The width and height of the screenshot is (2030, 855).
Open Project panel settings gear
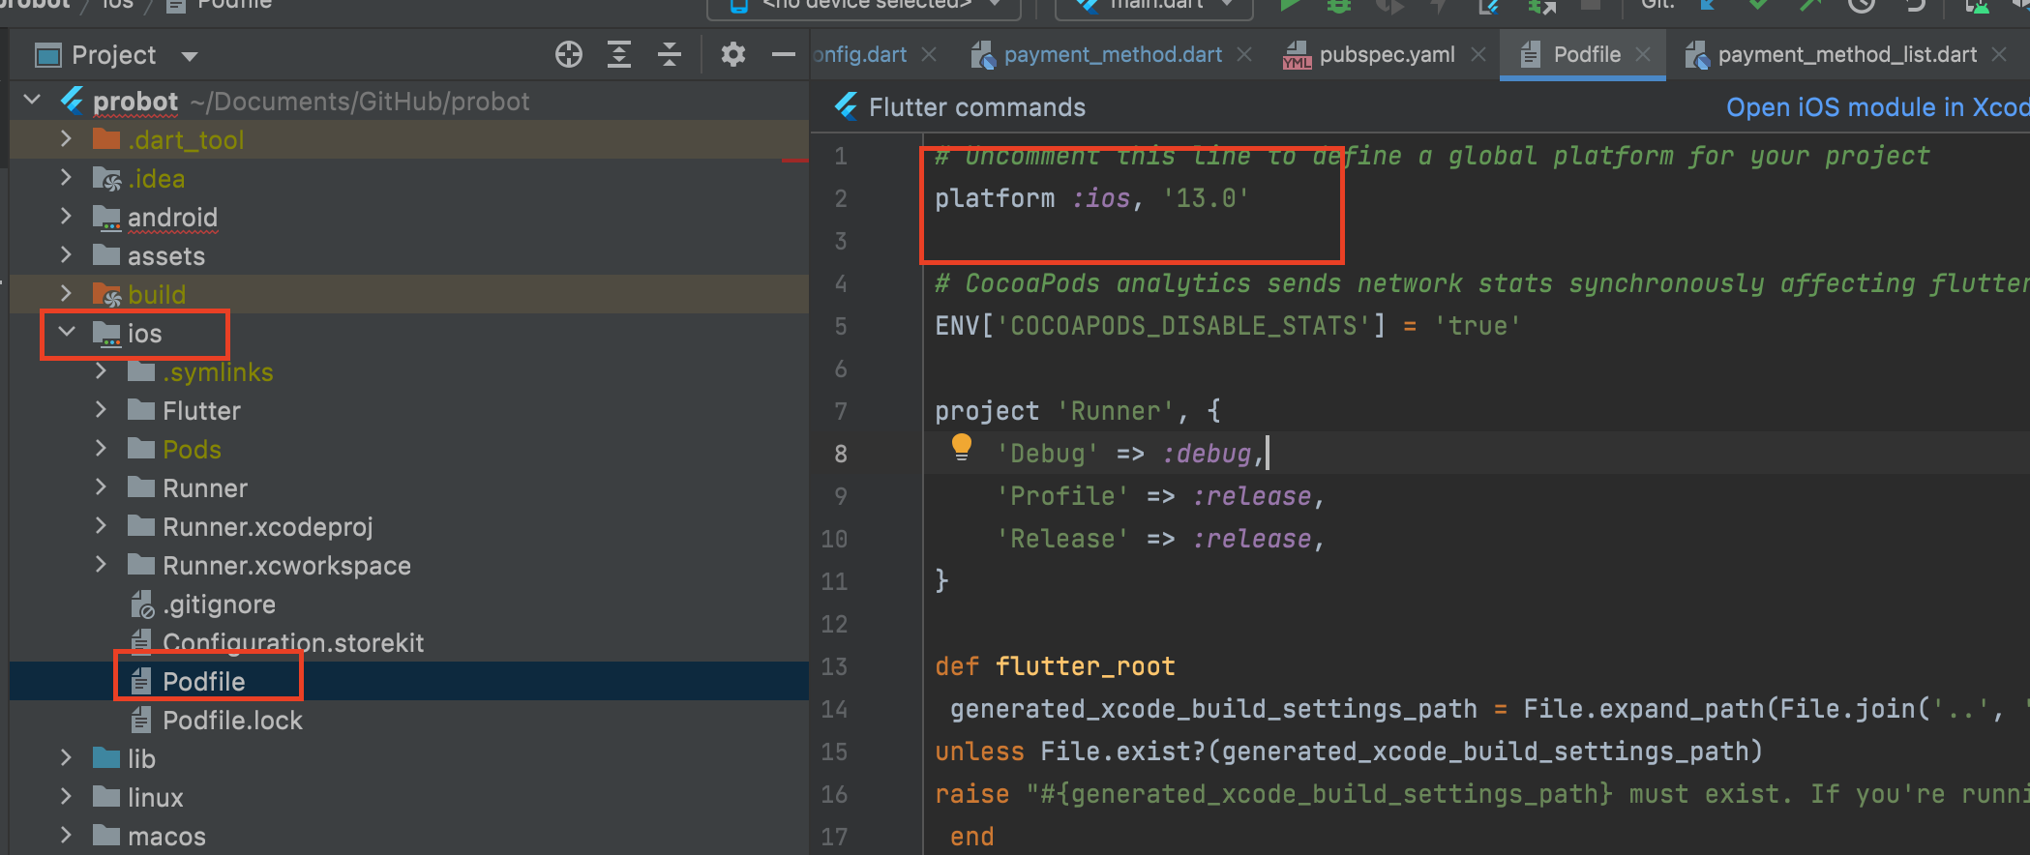(x=733, y=55)
